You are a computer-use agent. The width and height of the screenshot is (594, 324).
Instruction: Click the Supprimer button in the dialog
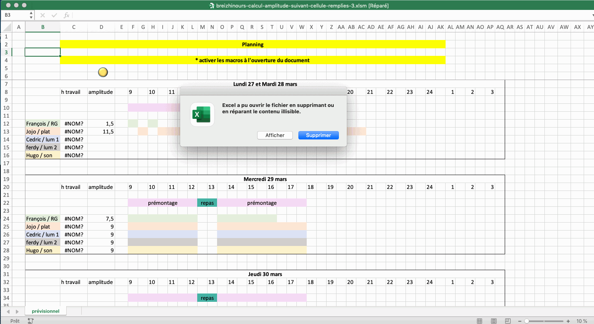[x=318, y=135]
